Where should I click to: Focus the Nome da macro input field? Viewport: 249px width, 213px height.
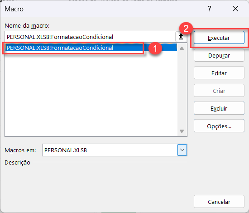[x=90, y=37]
